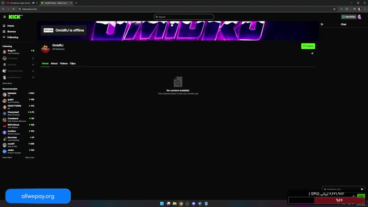Open chat settings gear icon
The width and height of the screenshot is (368, 207).
(354, 196)
